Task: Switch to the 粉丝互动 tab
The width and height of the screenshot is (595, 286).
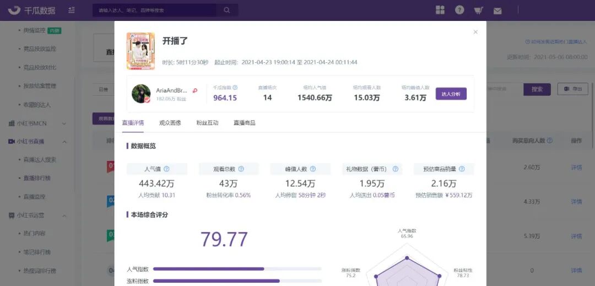Action: click(x=207, y=123)
